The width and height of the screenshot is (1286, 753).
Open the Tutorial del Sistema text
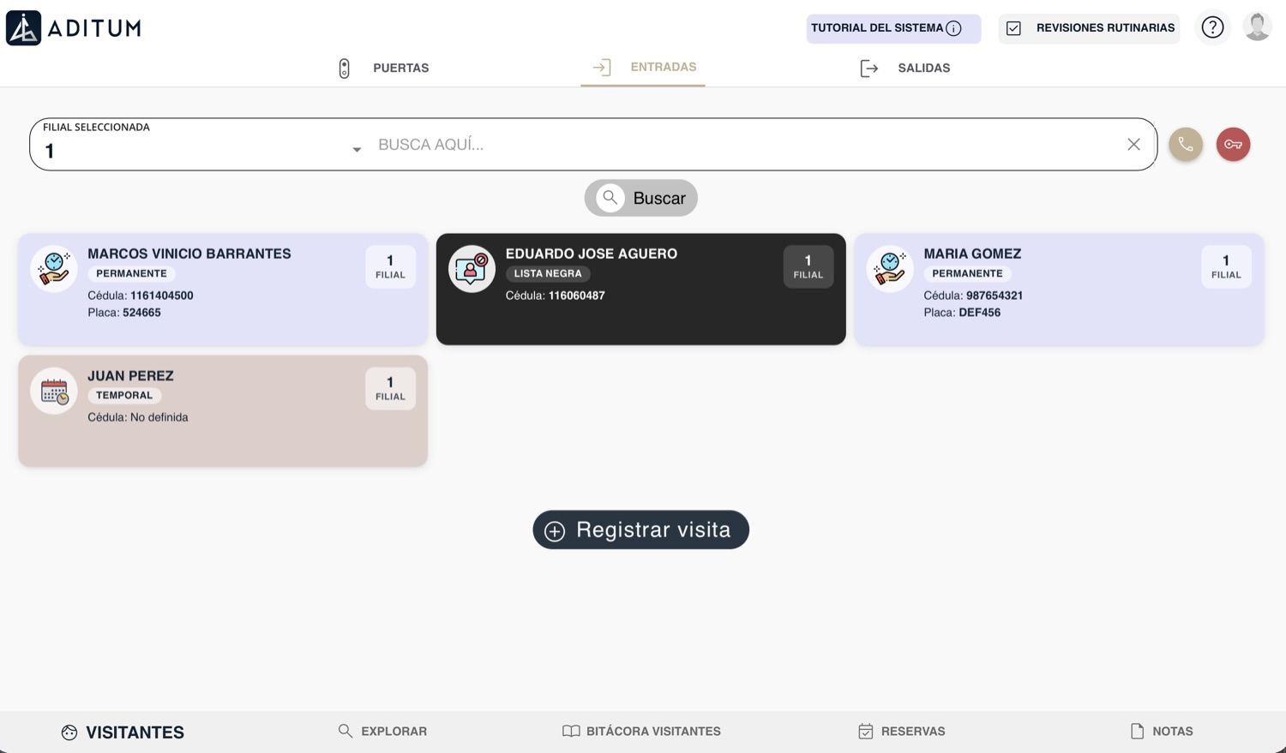pyautogui.click(x=877, y=28)
